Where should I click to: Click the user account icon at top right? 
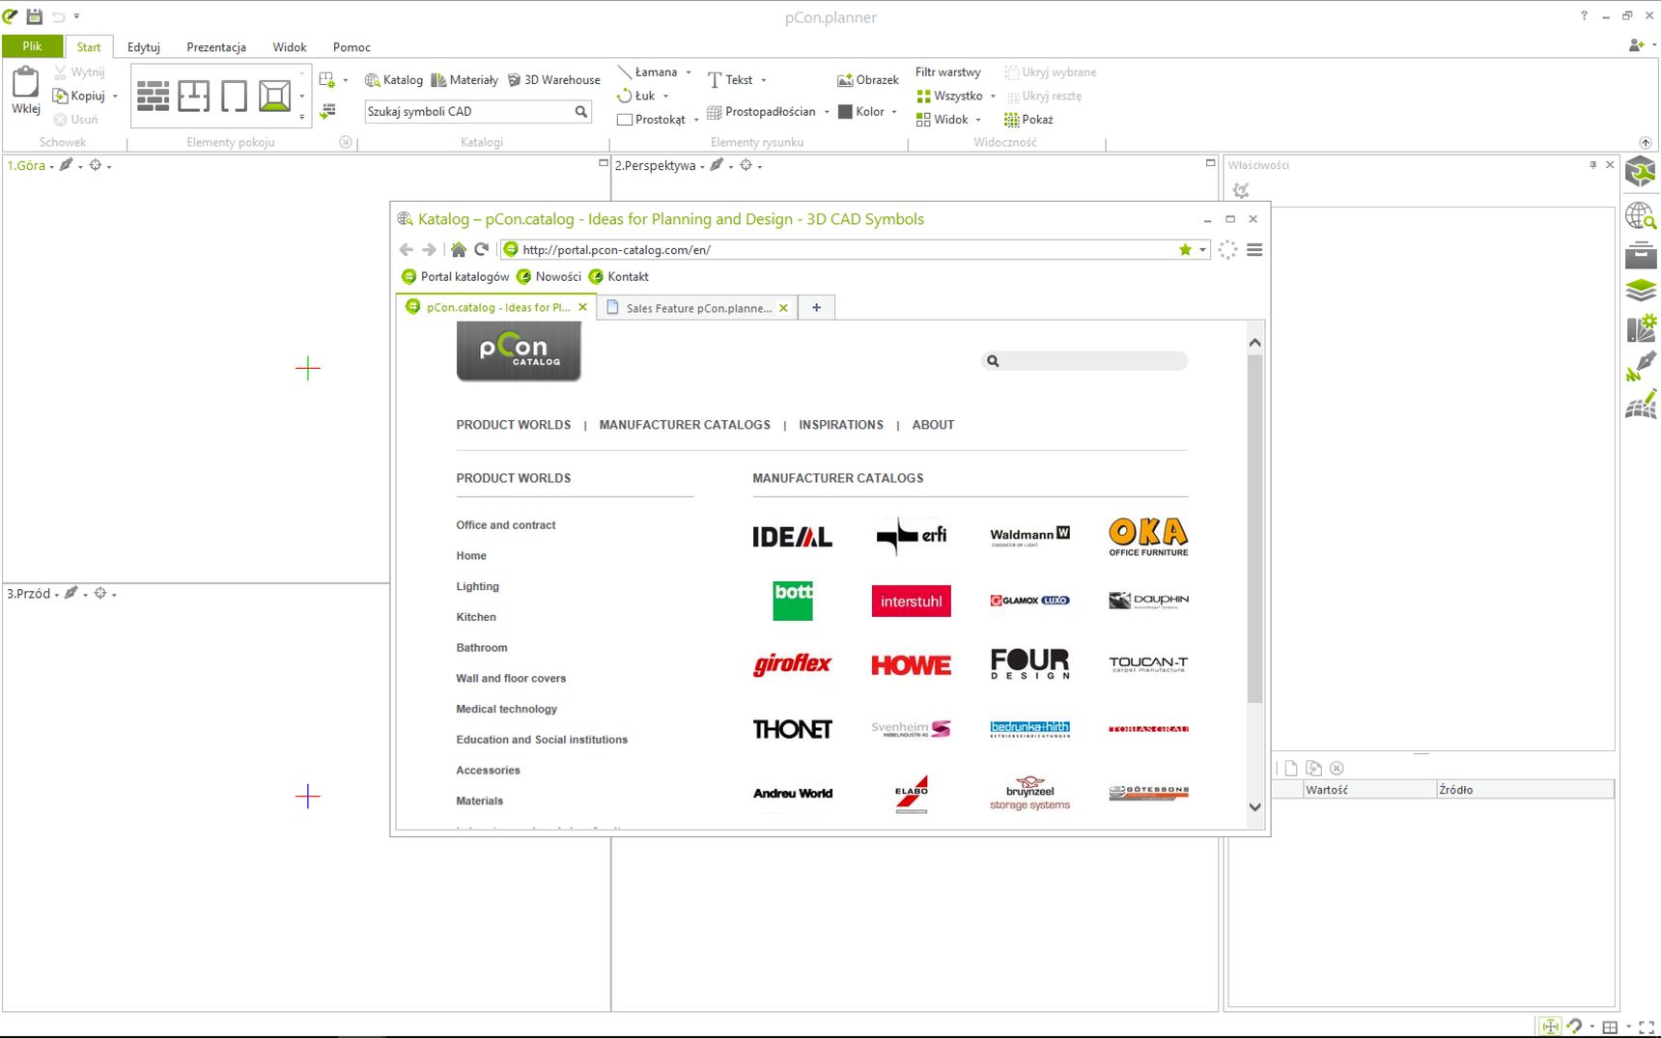click(1636, 45)
